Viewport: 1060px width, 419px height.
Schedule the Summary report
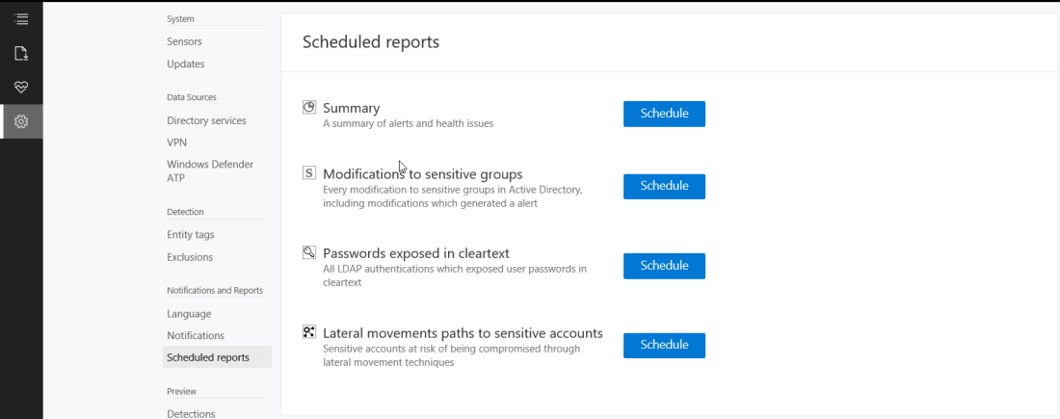(664, 114)
